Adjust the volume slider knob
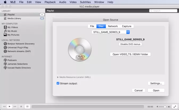Screen dimensions: 179x110 (x=165, y=107)
